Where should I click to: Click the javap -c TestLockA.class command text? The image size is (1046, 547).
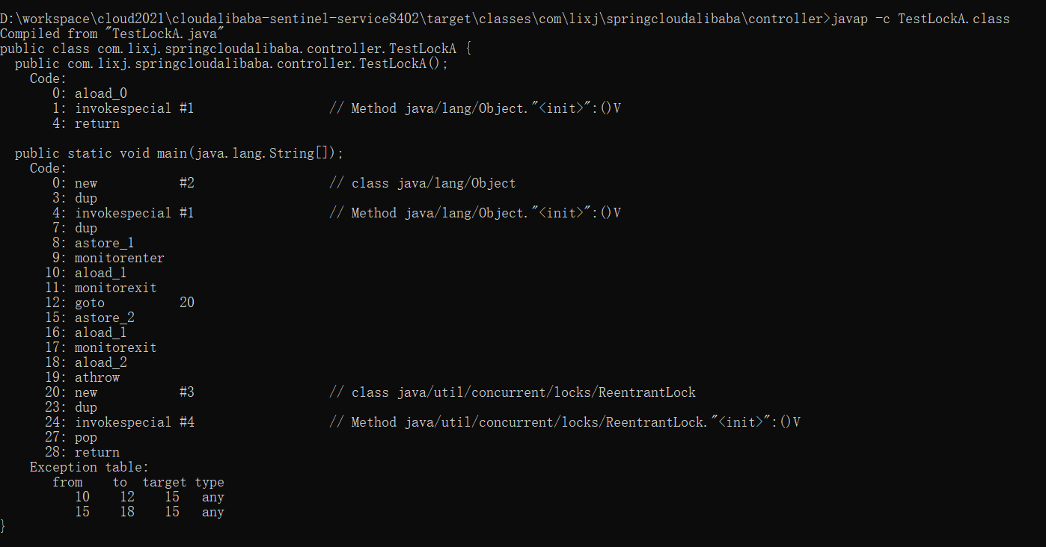[x=920, y=19]
